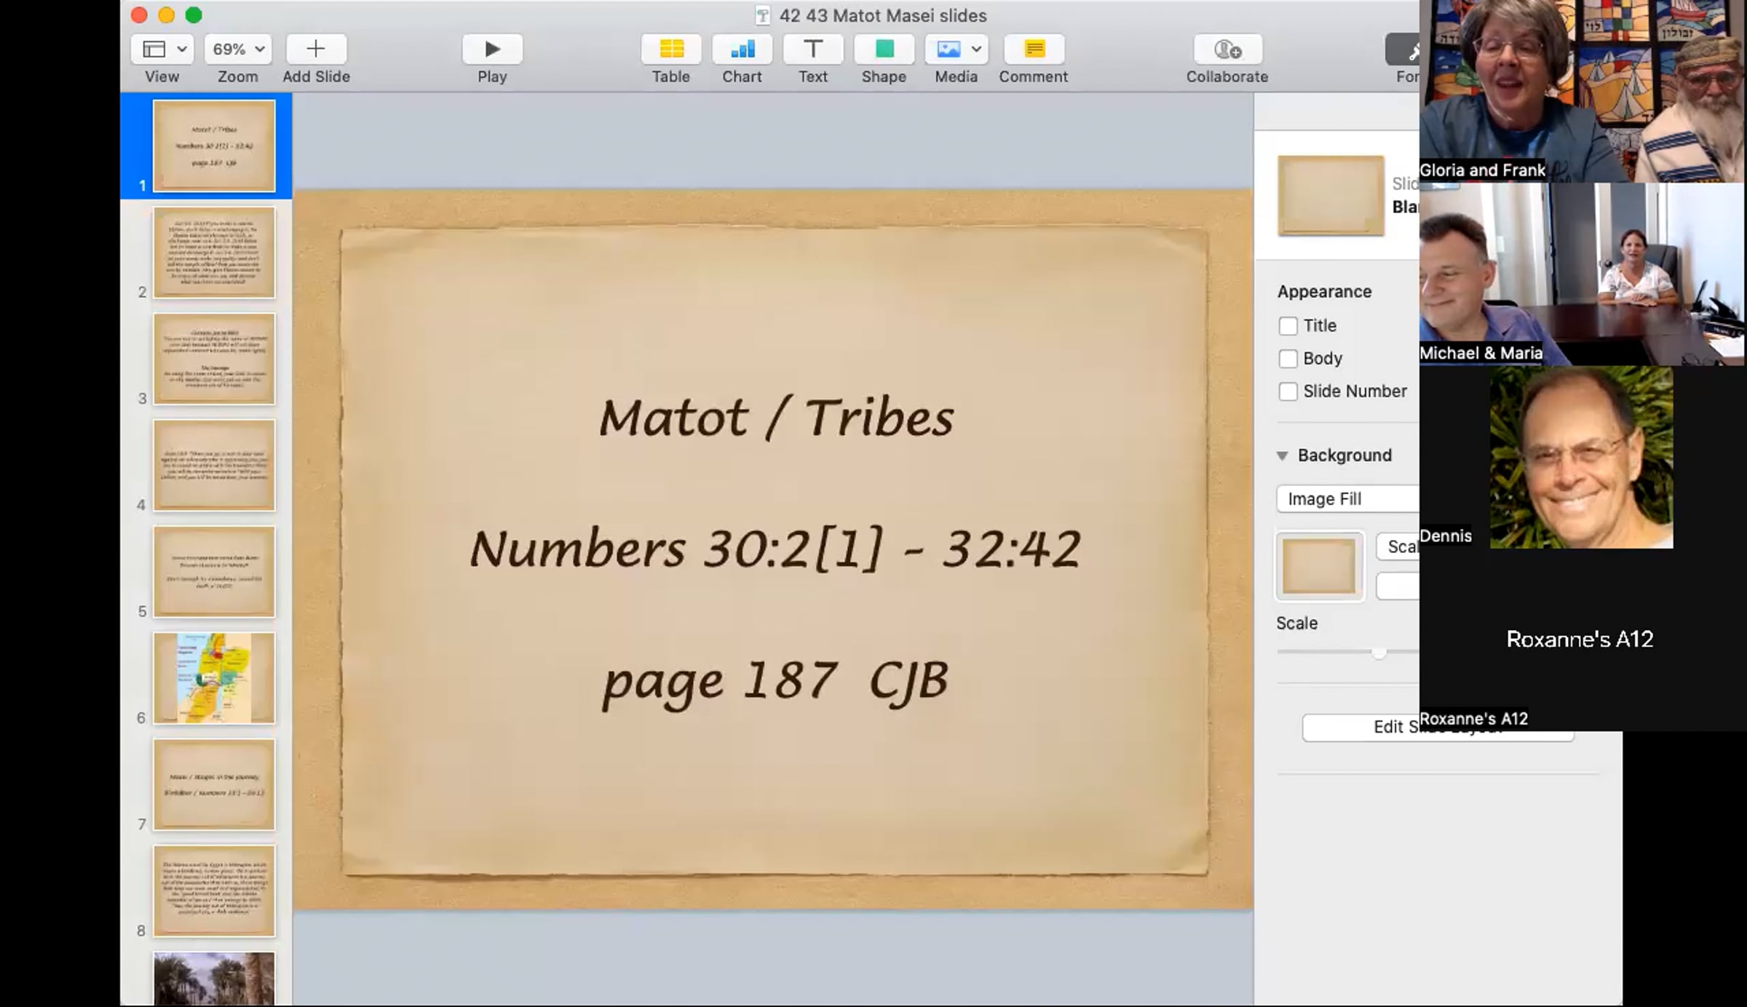Select slide 7 thumbnail in navigator
Screen dimensions: 1747x1007
214,784
